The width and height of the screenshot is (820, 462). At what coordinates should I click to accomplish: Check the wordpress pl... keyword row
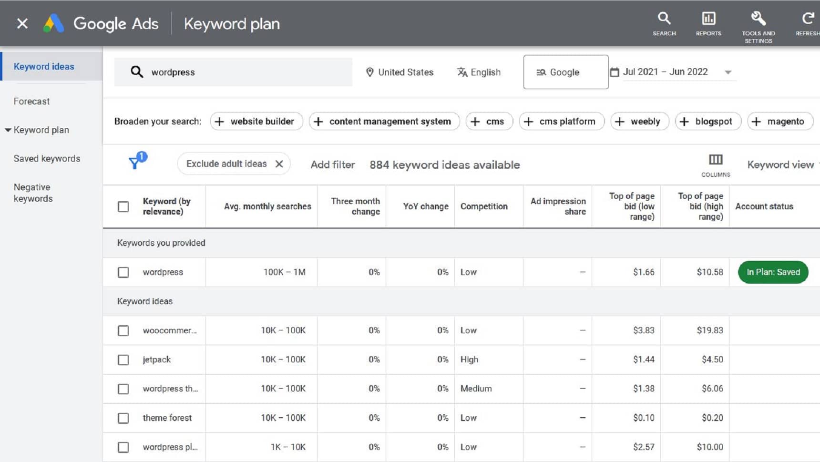(x=123, y=447)
